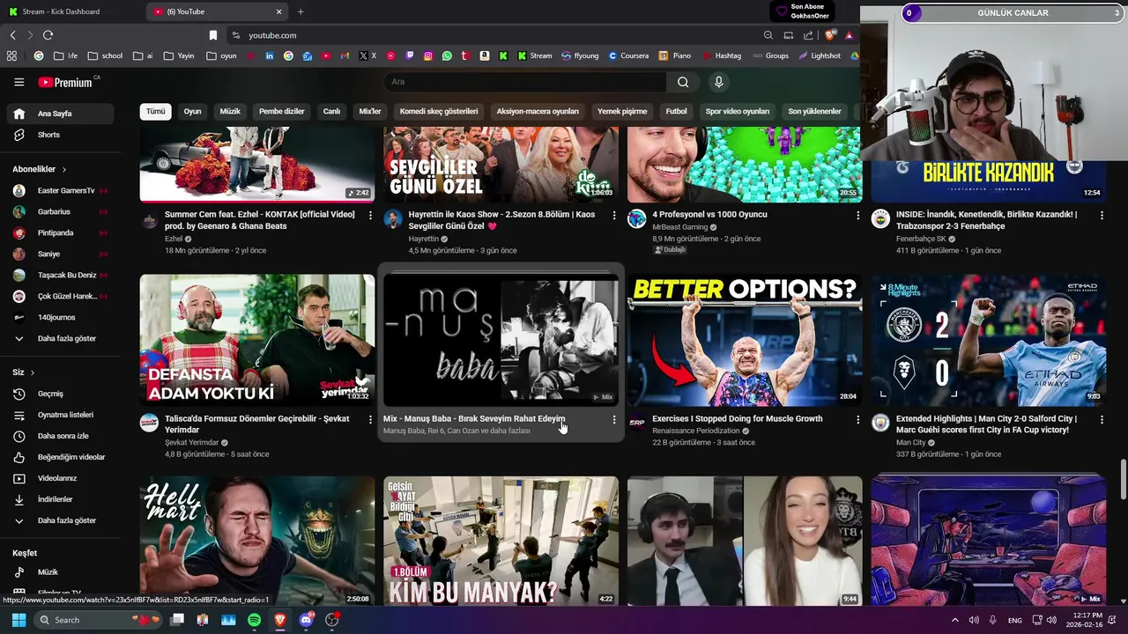Screen dimensions: 1128x634
Task: Reload the page with browser refresh icon
Action: 48,35
